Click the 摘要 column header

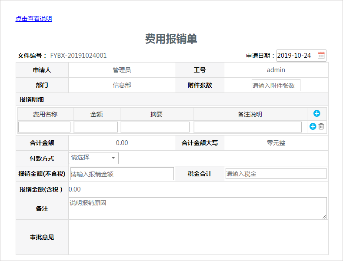tap(157, 114)
